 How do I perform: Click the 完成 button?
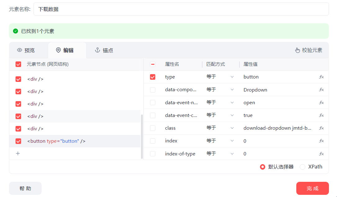coord(312,188)
